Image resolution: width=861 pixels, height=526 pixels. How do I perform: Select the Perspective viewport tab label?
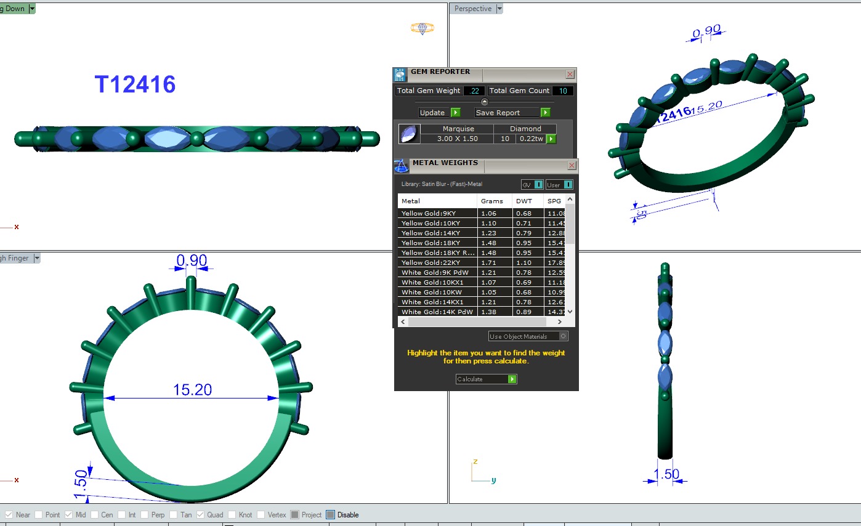coord(472,9)
